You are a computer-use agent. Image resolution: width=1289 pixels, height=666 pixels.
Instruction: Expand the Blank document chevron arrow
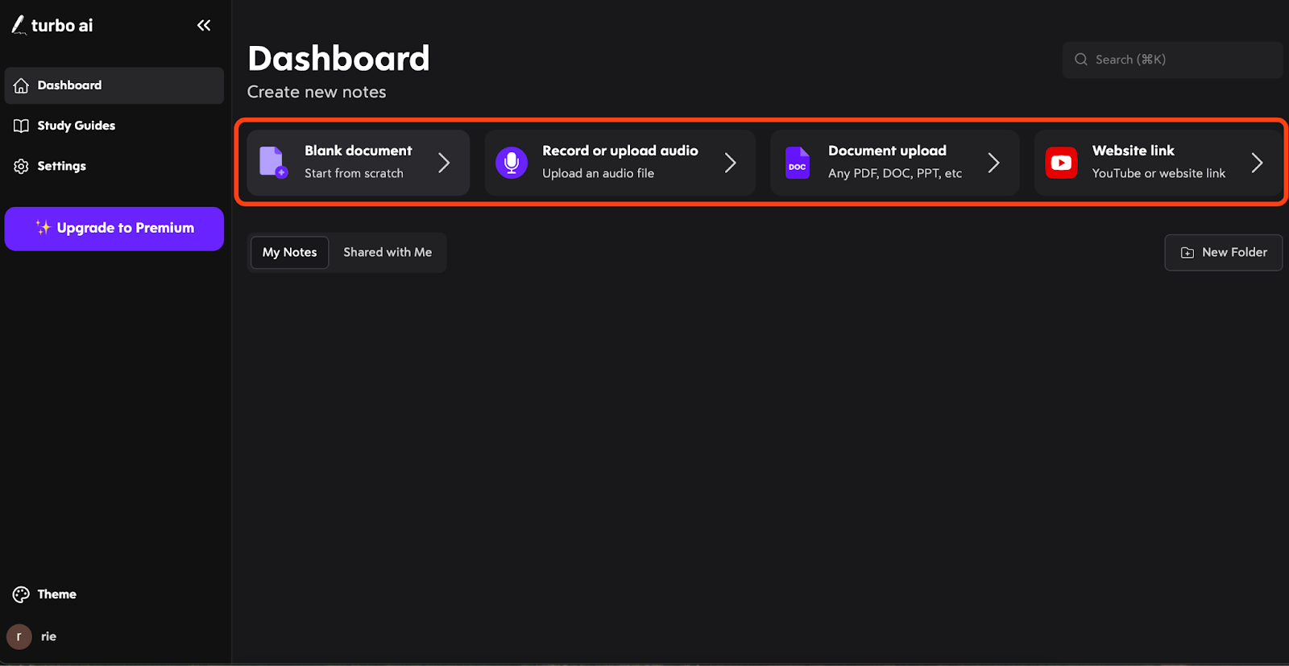tap(444, 163)
